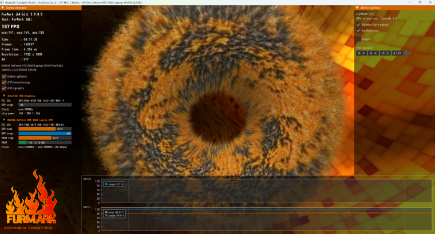Click the VRAM green usage bar
This screenshot has height=234, width=435.
click(22, 142)
